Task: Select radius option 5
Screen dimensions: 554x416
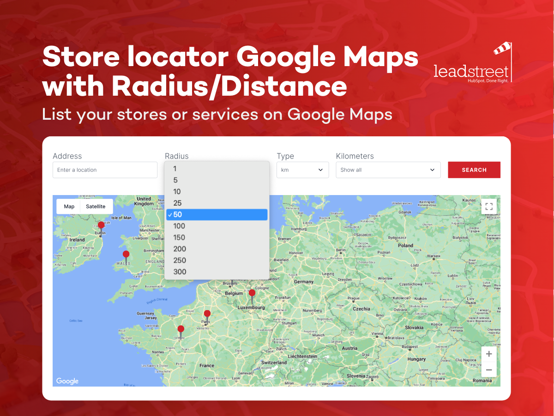Action: click(x=217, y=180)
